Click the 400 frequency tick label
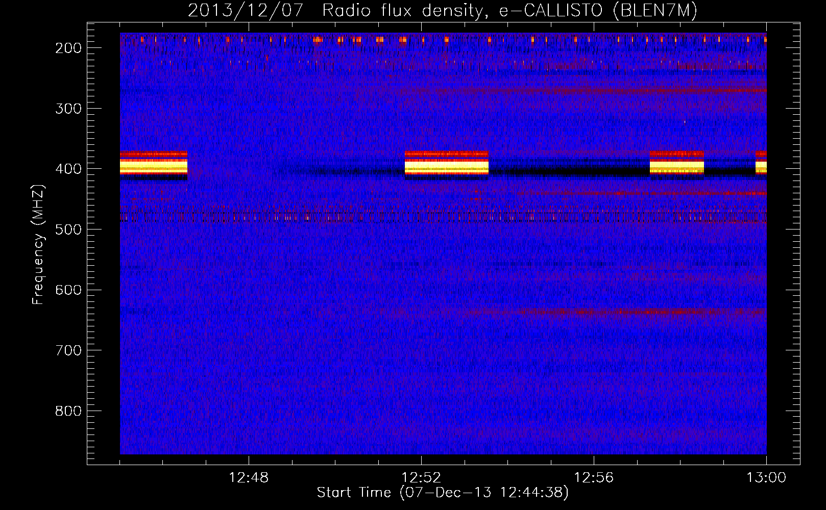 pos(68,169)
